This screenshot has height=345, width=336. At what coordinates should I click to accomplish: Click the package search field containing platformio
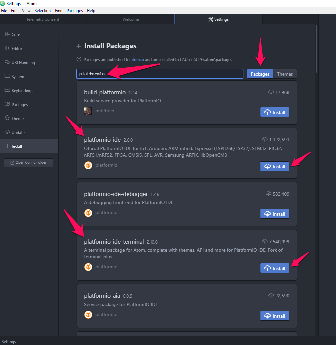160,74
